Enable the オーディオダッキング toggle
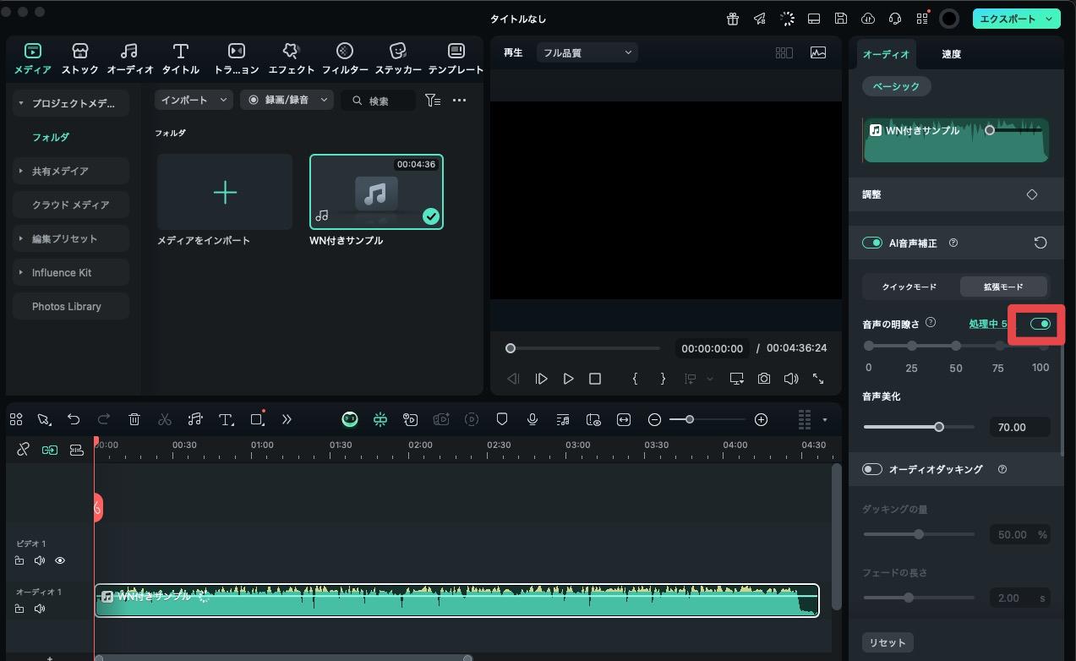The width and height of the screenshot is (1076, 661). [x=871, y=469]
